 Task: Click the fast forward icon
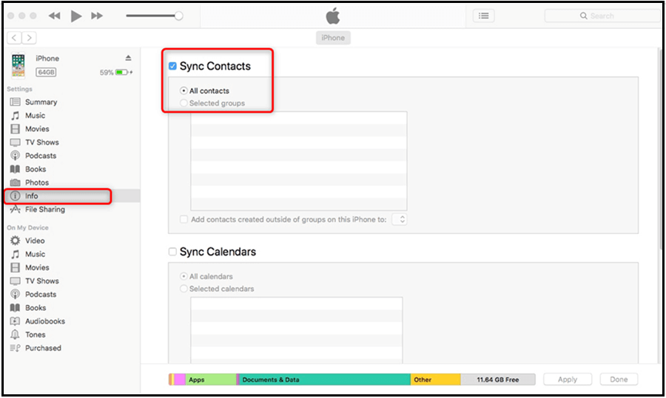[97, 16]
